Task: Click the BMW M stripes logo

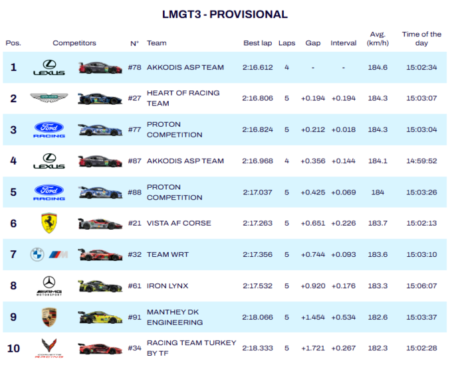Action: coord(58,254)
